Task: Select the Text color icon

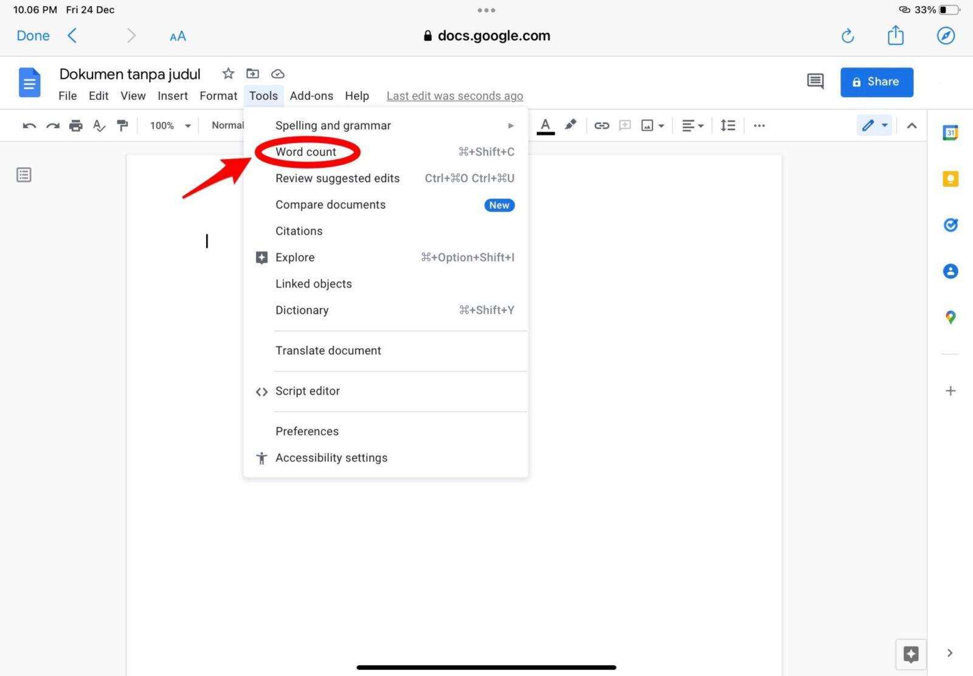Action: pos(545,125)
